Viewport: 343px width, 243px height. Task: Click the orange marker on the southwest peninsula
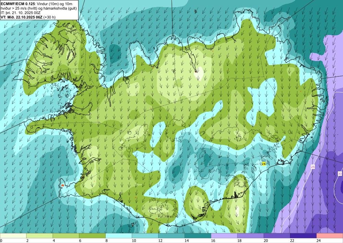pos(63,185)
